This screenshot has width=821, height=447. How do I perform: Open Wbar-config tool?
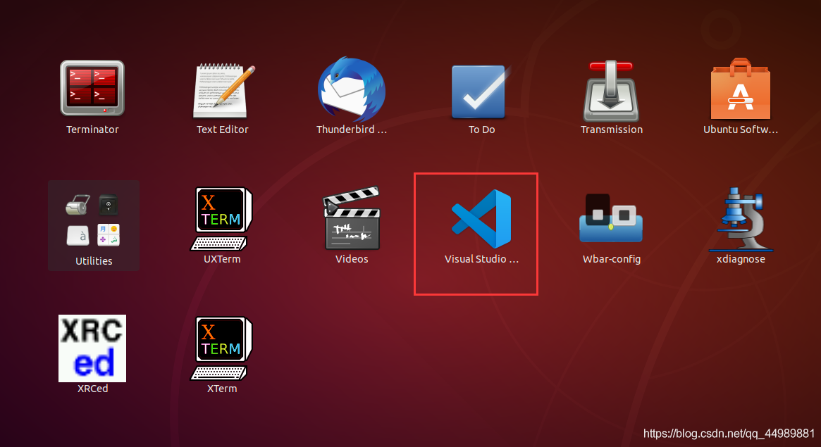pyautogui.click(x=611, y=218)
